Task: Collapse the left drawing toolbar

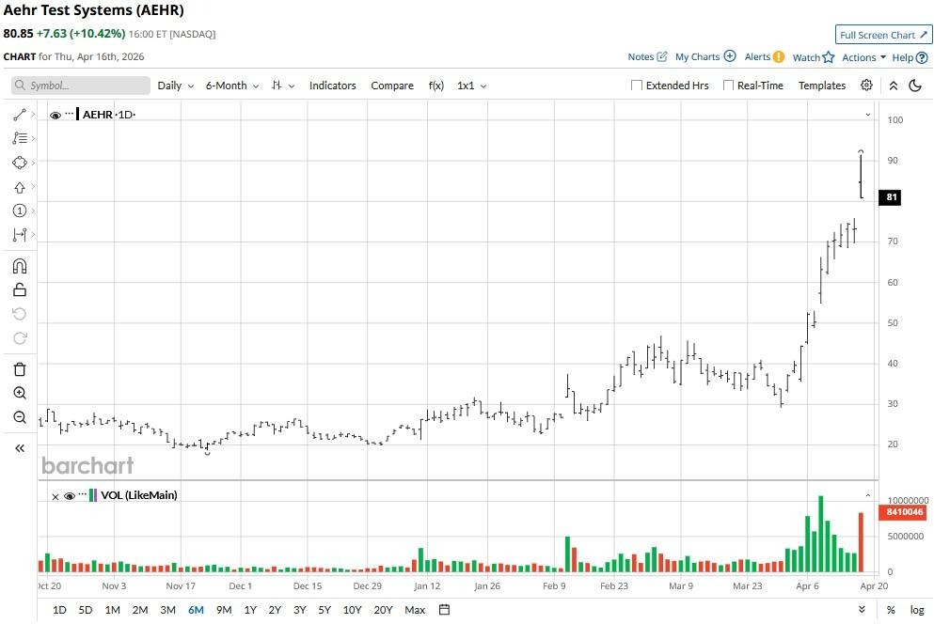Action: tap(20, 448)
